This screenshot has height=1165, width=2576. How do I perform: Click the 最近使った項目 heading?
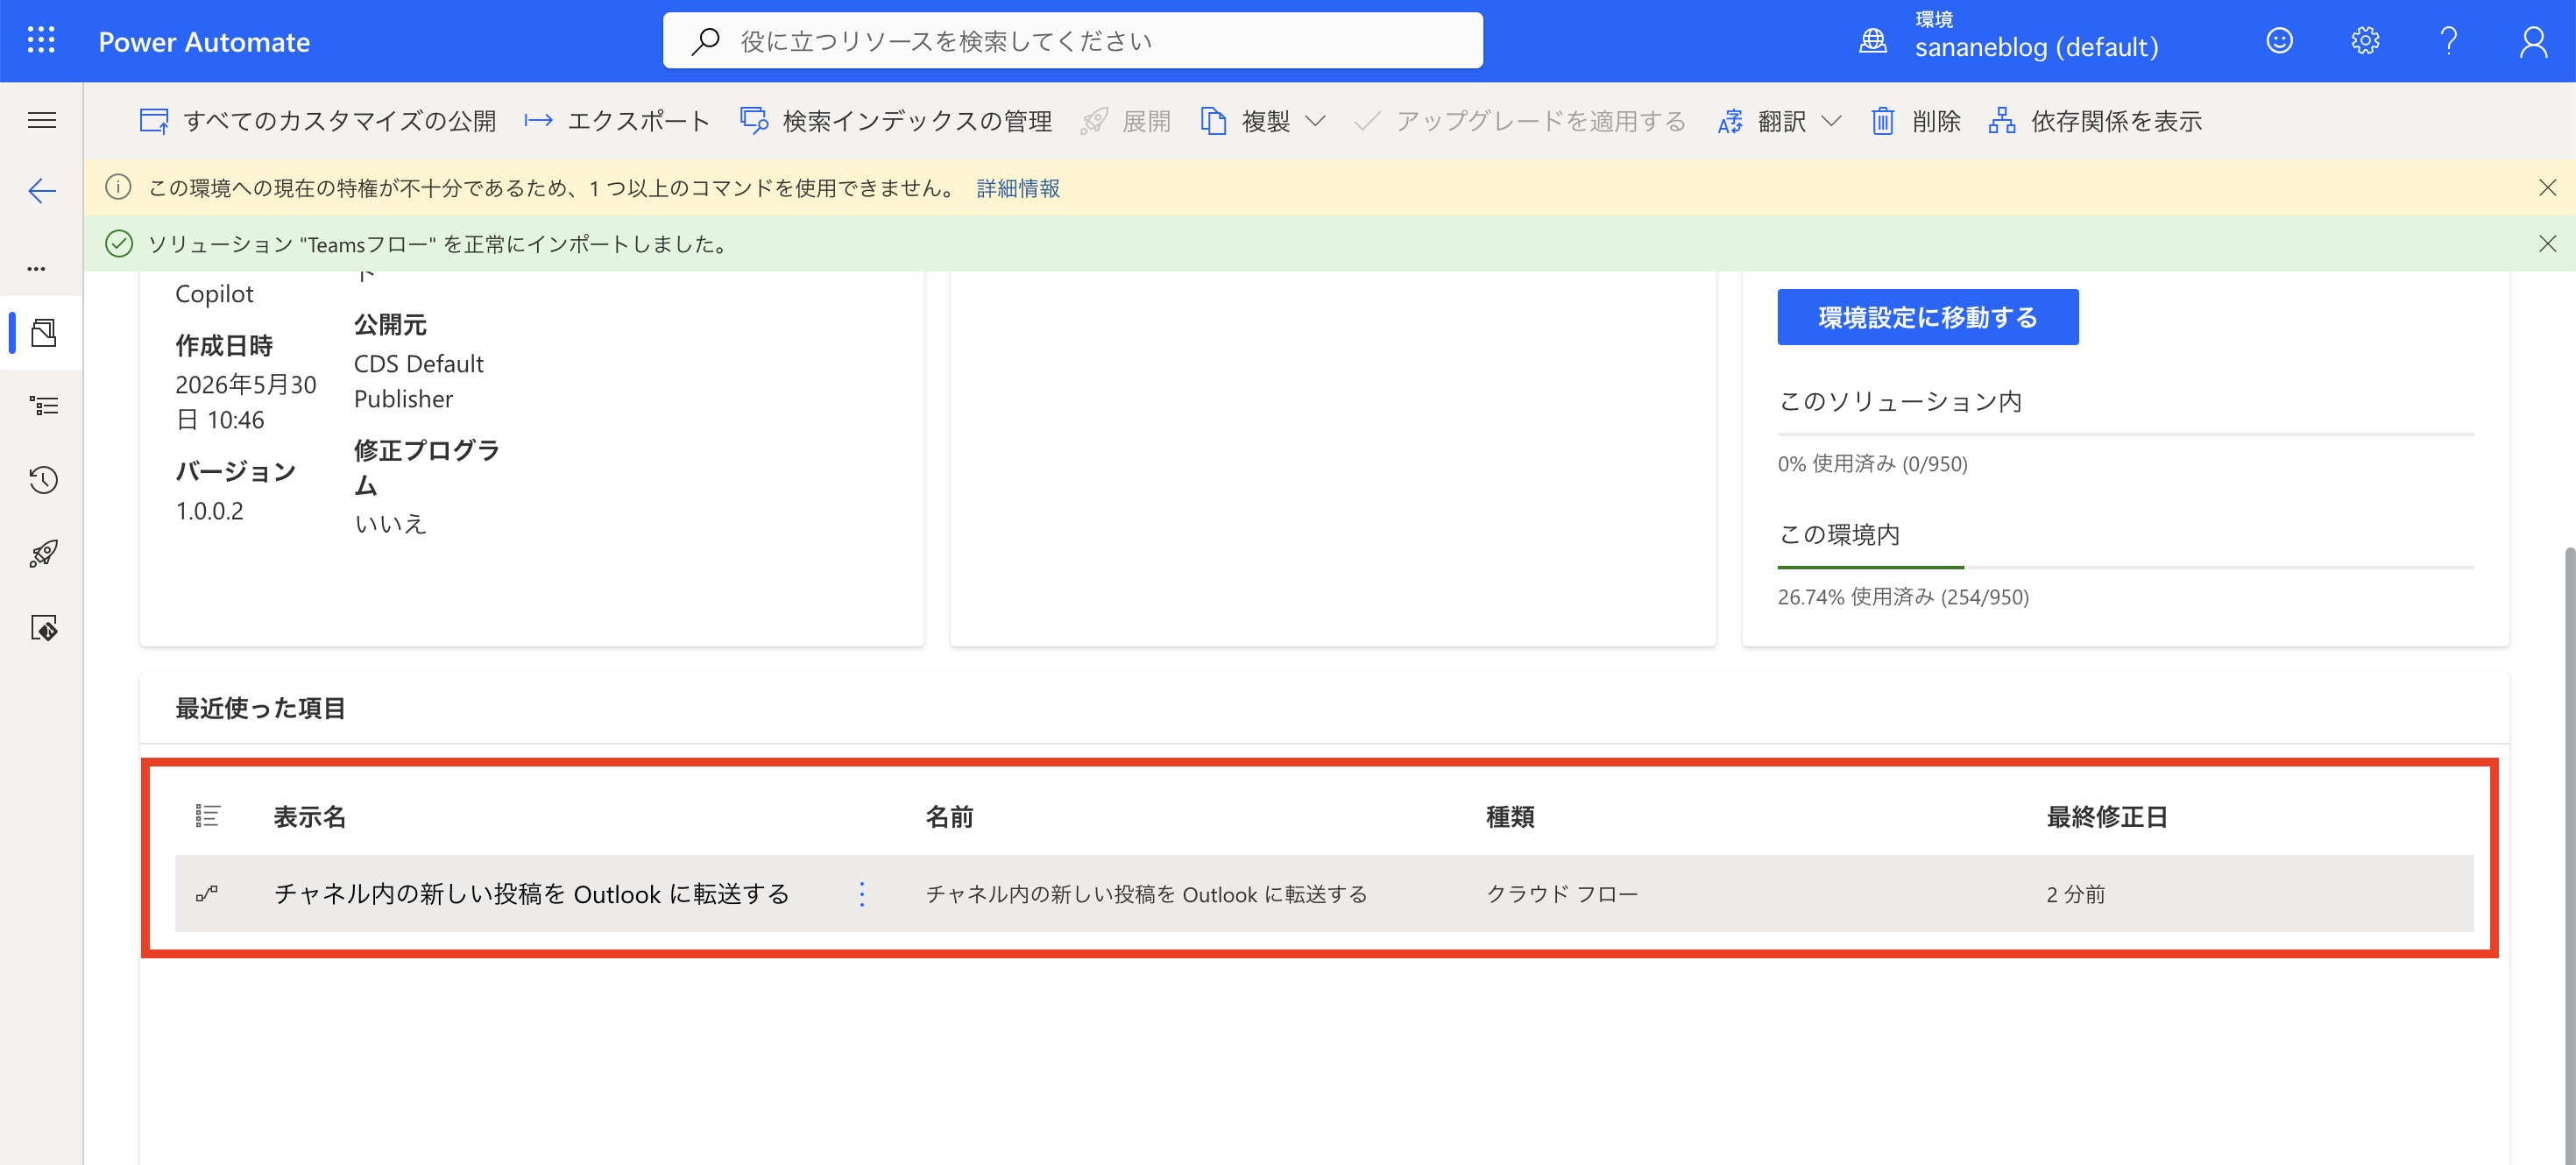260,708
